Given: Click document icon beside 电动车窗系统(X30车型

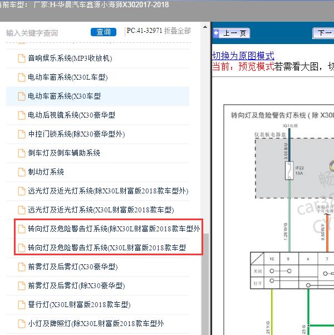Looking at the screenshot, I should pyautogui.click(x=22, y=96).
